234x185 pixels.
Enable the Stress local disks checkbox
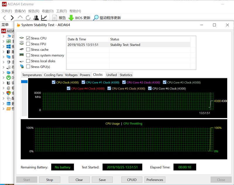(x=28, y=61)
